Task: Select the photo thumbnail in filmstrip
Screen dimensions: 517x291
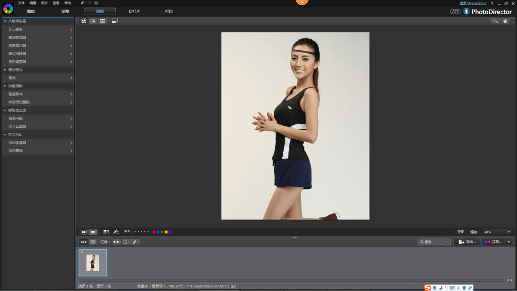Action: (x=93, y=263)
